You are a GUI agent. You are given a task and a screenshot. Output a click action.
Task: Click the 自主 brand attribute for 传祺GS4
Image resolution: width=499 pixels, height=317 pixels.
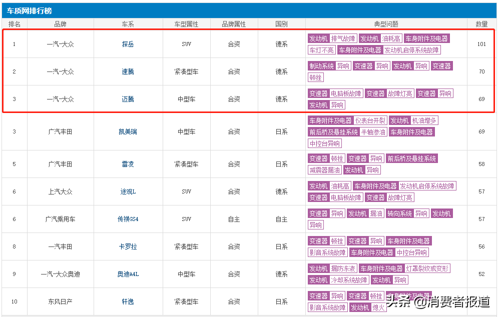pyautogui.click(x=234, y=219)
